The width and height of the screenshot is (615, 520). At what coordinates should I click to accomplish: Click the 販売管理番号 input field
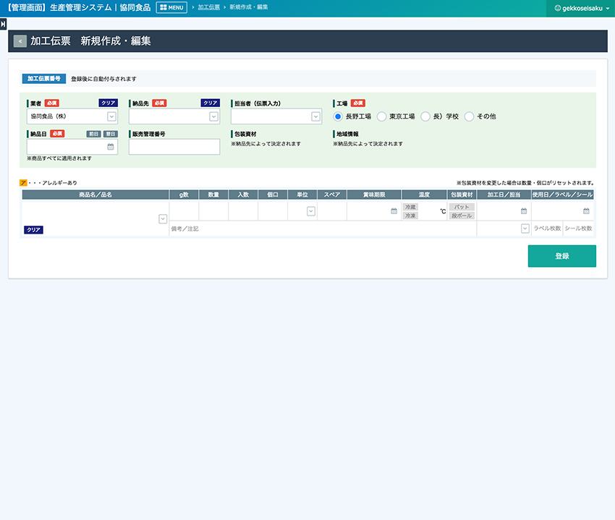tap(174, 147)
